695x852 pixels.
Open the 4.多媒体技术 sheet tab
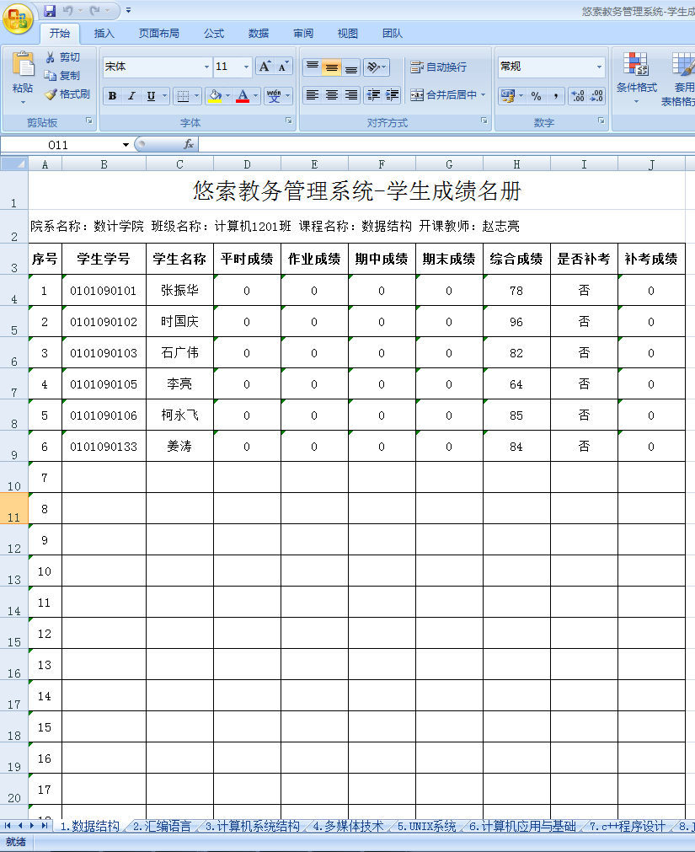pyautogui.click(x=348, y=827)
